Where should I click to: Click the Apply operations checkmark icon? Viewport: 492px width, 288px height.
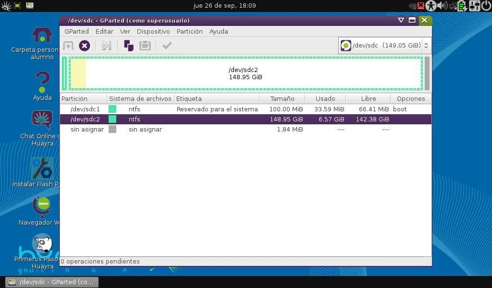pos(167,46)
